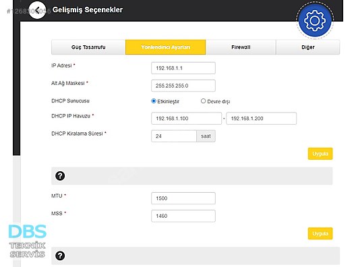Switch to Yönlendirici Ayarları tab
The height and width of the screenshot is (267, 356).
click(x=165, y=47)
